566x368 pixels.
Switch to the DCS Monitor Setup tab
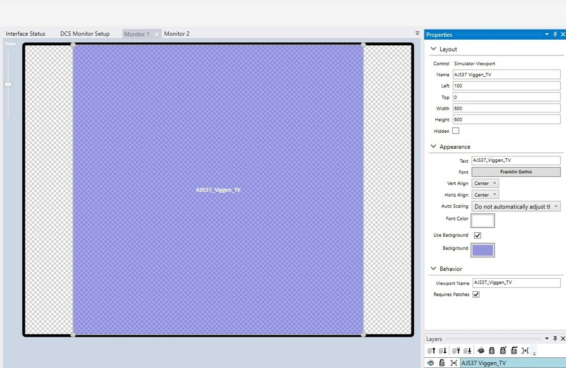(x=85, y=33)
